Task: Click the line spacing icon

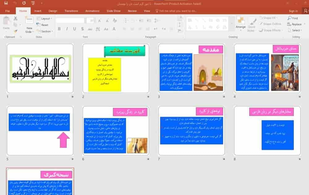Action: point(156,20)
